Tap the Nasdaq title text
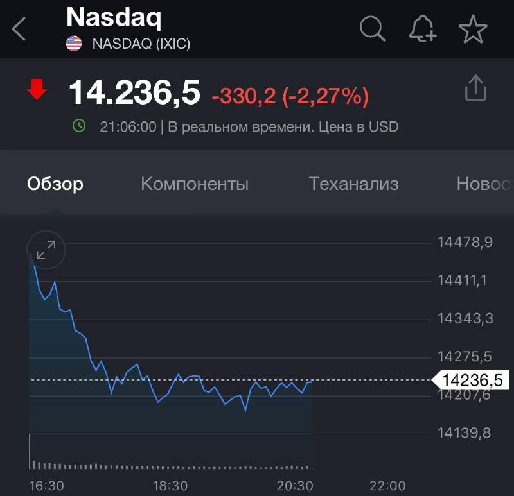 click(114, 17)
